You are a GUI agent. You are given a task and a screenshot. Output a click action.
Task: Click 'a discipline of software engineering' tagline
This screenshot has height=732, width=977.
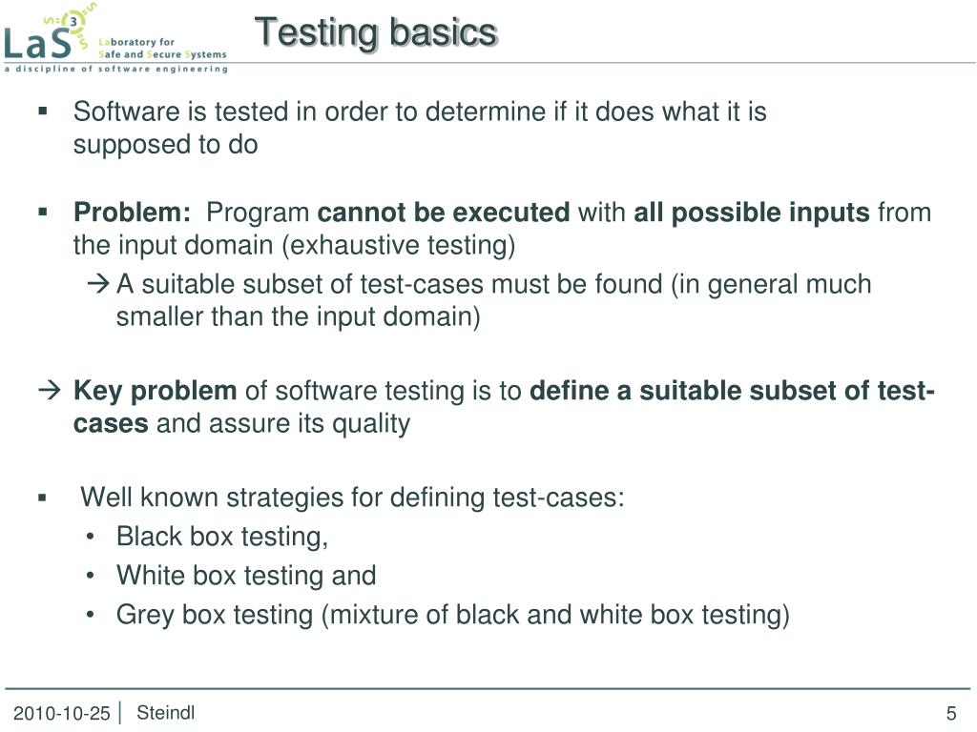115,69
